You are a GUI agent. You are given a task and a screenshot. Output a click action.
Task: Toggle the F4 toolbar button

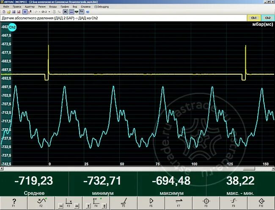(x=82, y=12)
